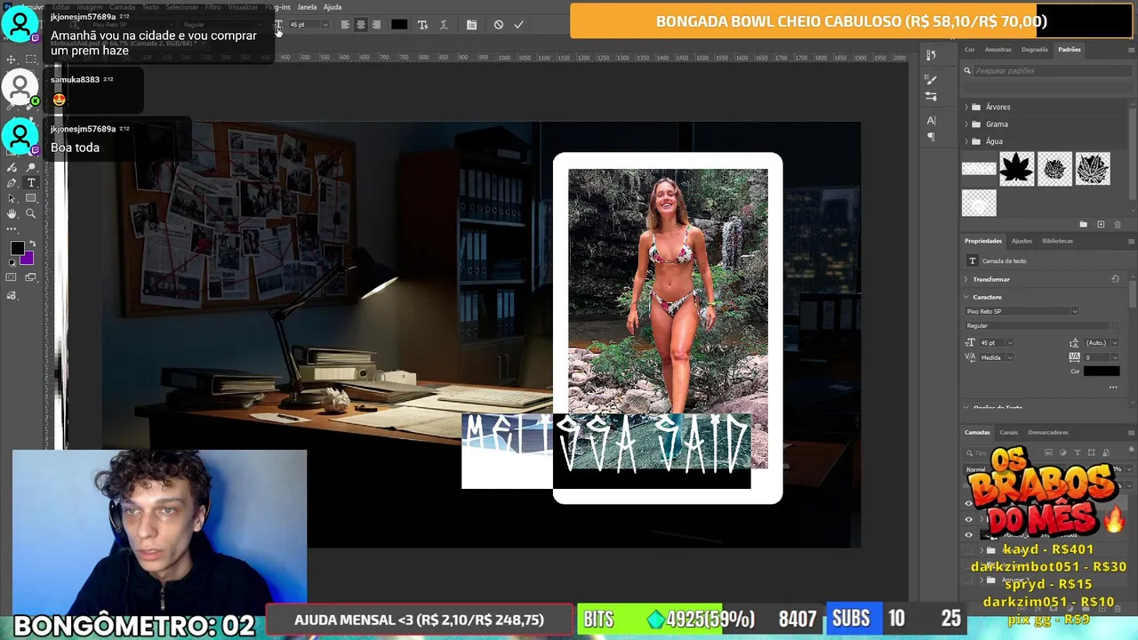Filter layers by shape layers icon
1138x640 pixels.
click(x=1091, y=452)
